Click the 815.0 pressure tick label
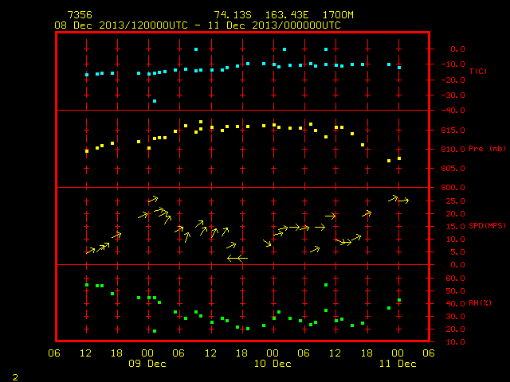 tap(453, 131)
